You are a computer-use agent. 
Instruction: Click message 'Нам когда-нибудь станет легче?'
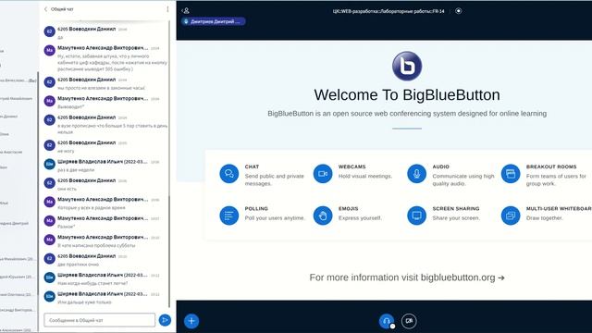click(x=92, y=283)
